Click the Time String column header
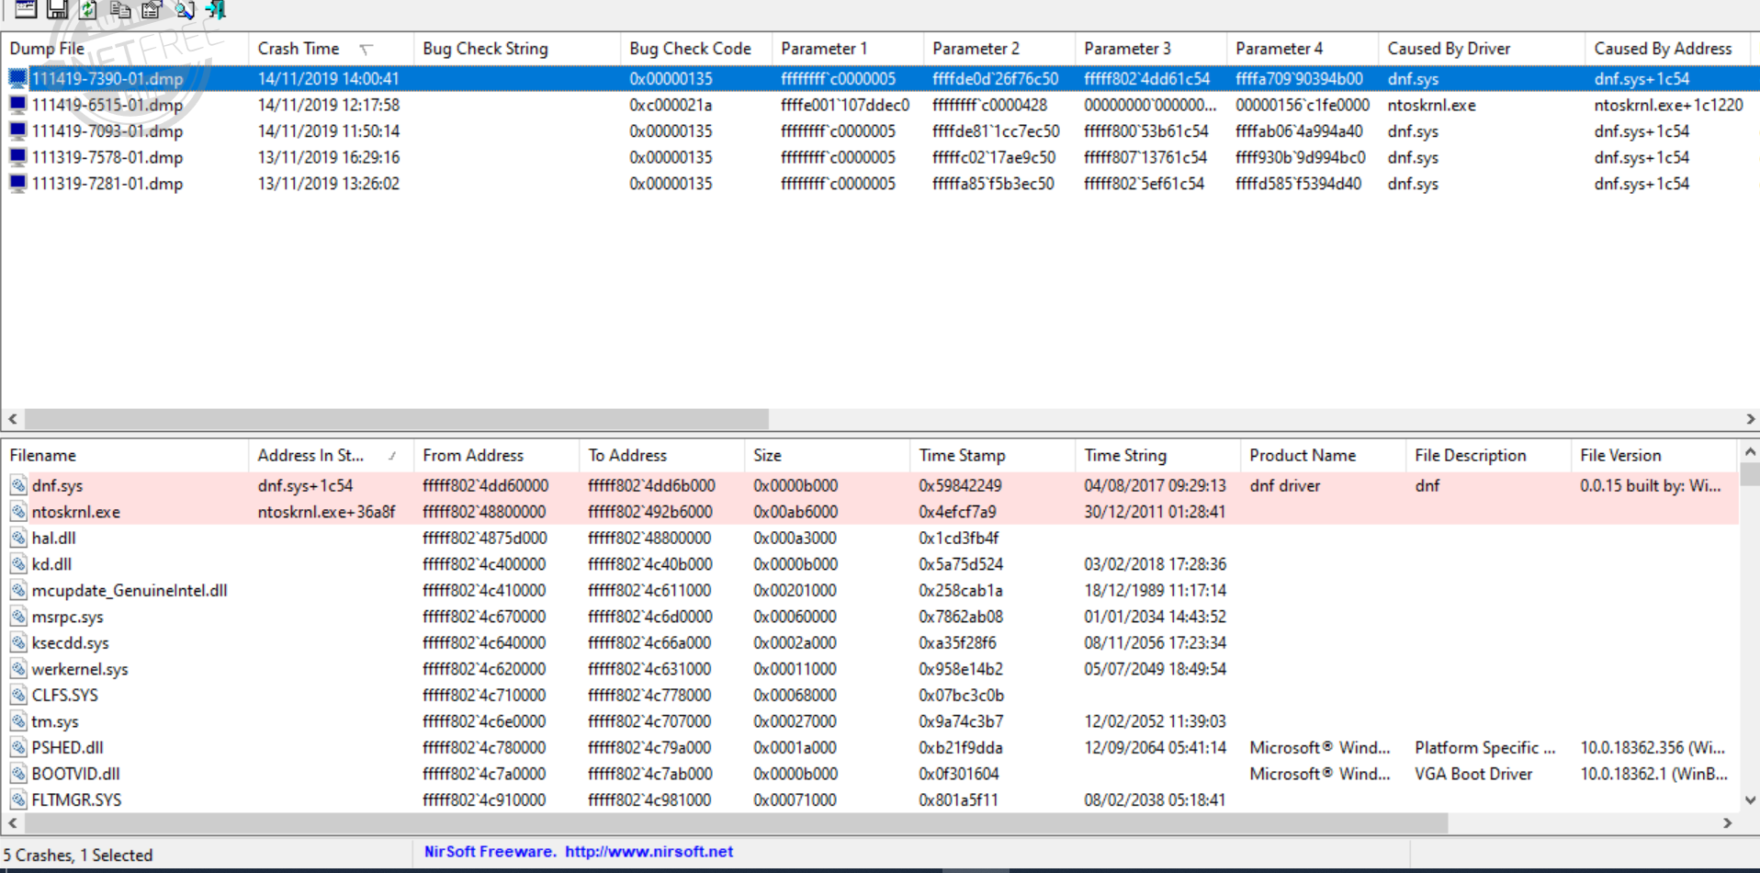 pos(1157,455)
